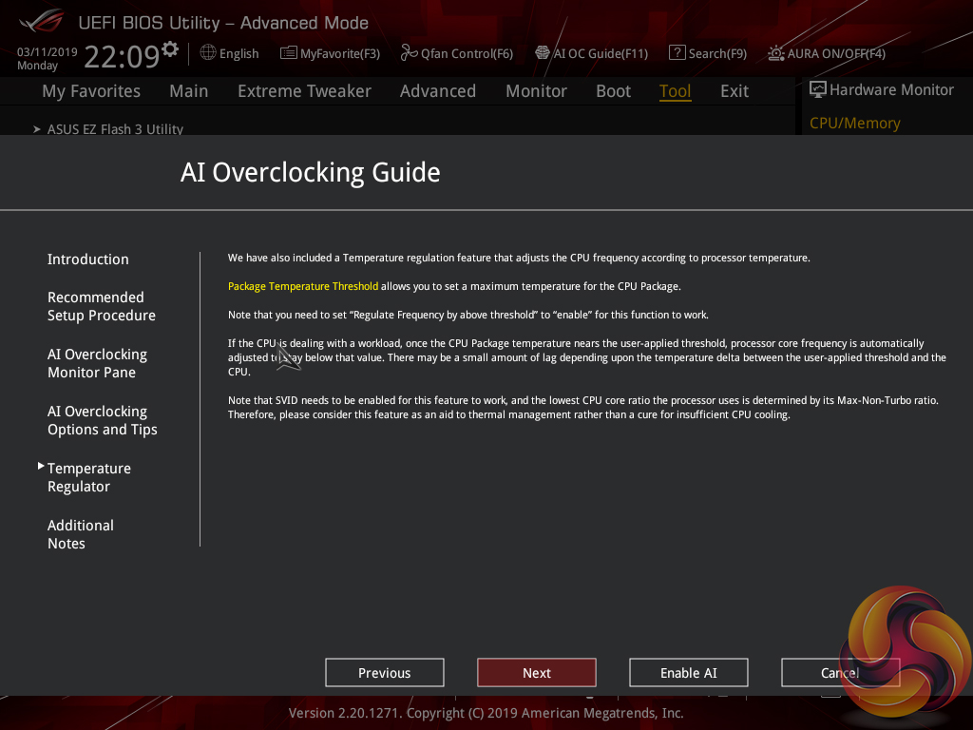The image size is (973, 730).
Task: Click the AI Overclocking Guide title
Action: click(x=311, y=172)
